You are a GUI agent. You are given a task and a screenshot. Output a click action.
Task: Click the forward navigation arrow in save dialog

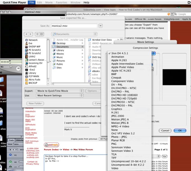(31, 34)
